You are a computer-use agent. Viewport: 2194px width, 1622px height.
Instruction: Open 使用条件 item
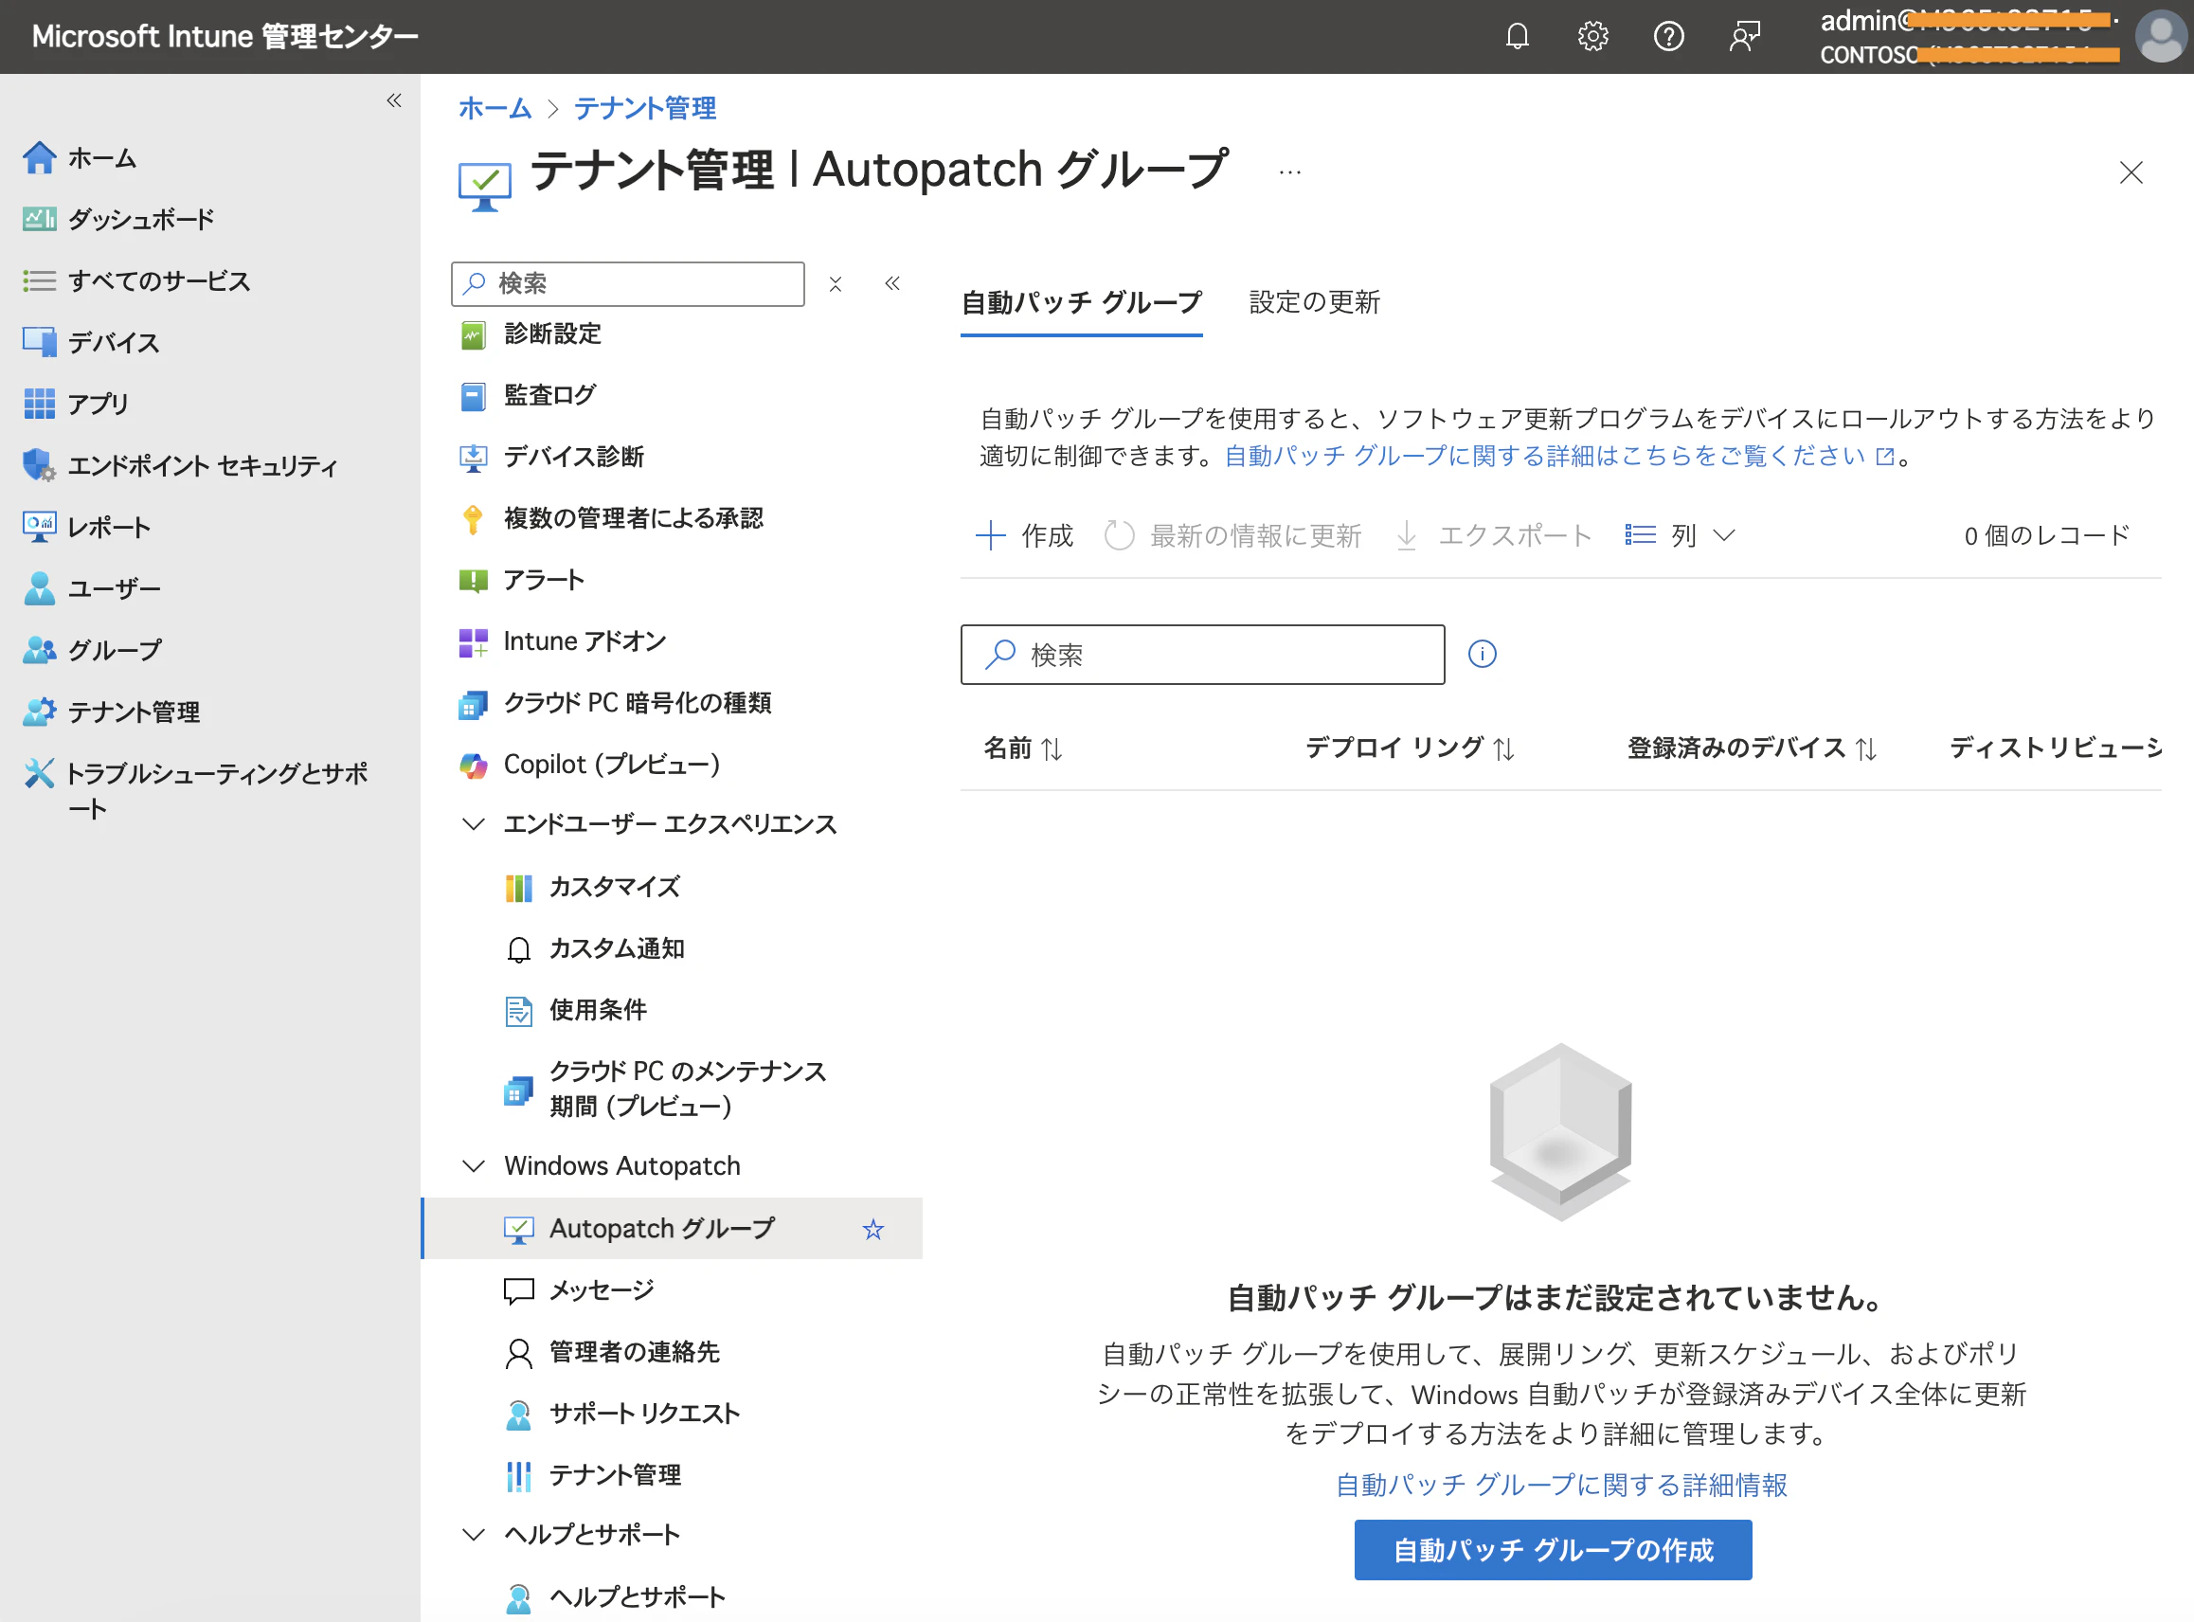[x=576, y=1010]
